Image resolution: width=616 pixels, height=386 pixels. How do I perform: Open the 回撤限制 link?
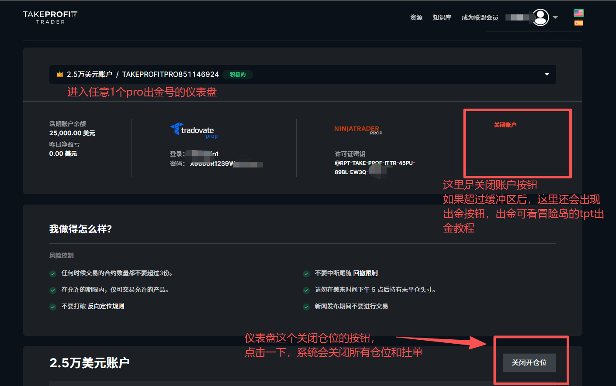pyautogui.click(x=365, y=273)
